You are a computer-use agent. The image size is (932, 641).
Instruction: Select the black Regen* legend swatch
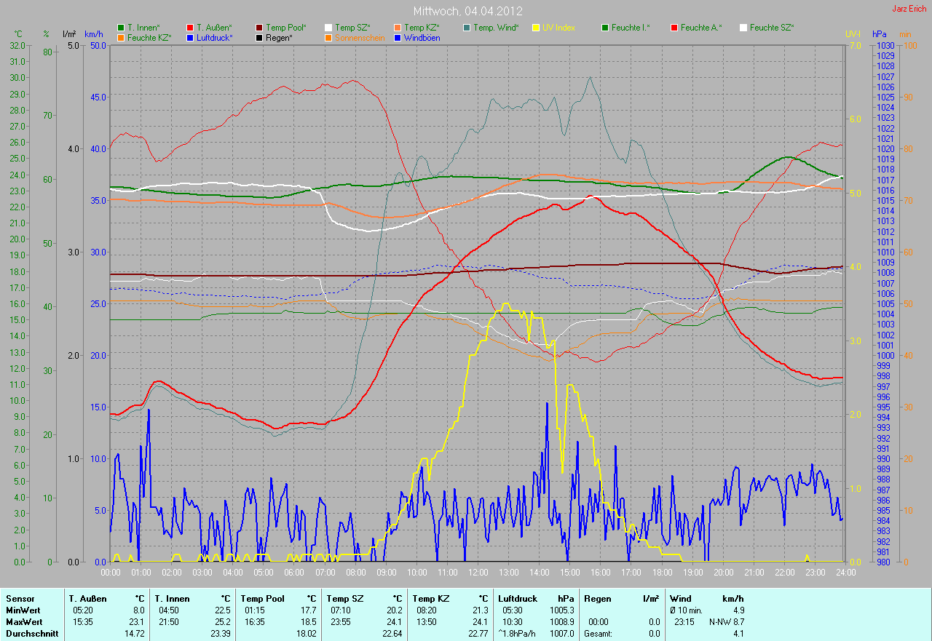coord(259,37)
